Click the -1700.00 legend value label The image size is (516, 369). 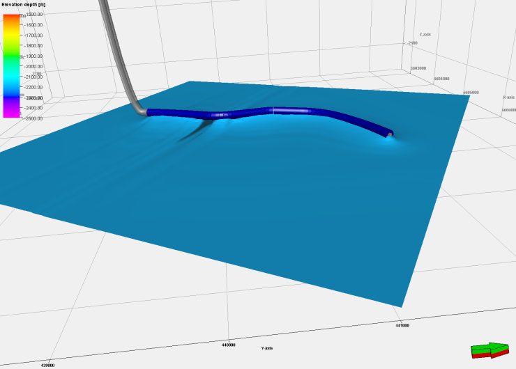pyautogui.click(x=33, y=35)
